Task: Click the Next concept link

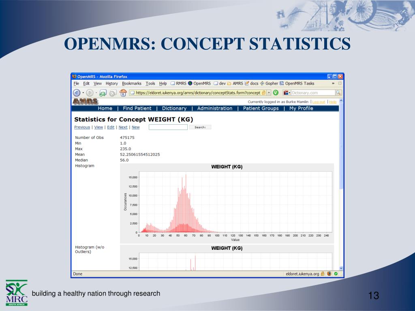Action: click(x=123, y=127)
